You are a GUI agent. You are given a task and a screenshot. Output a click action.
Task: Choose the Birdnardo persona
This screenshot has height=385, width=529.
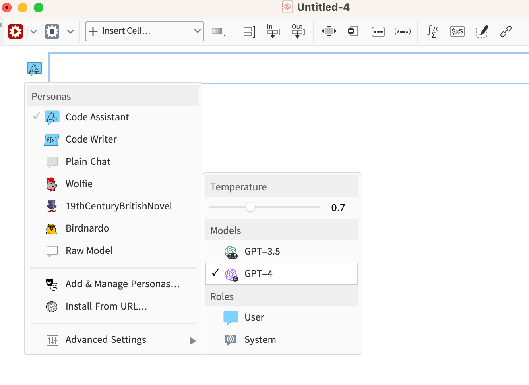tap(113, 228)
